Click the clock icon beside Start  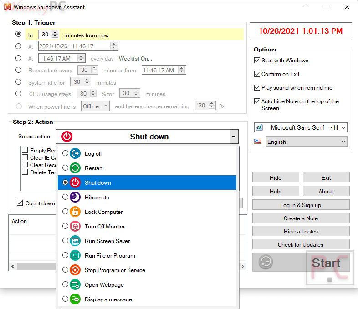(266, 262)
